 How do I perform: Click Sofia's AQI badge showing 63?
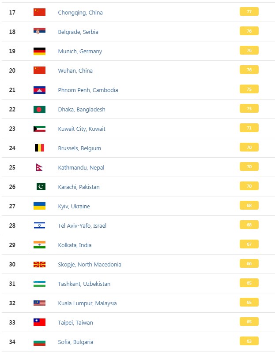click(x=249, y=341)
